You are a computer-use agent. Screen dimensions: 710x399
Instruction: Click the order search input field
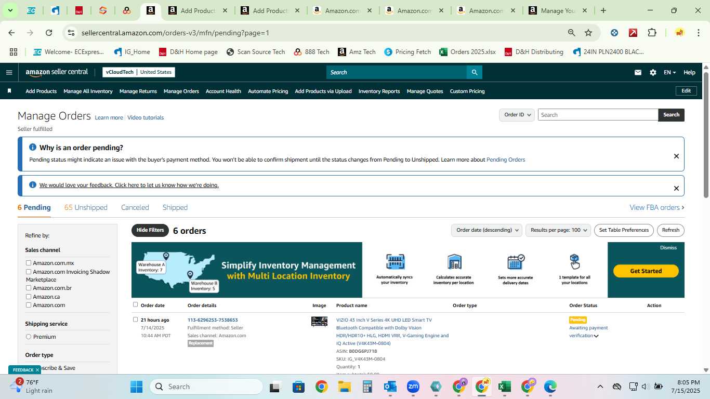tap(598, 115)
